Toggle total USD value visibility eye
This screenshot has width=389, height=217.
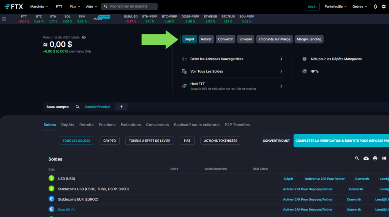tap(84, 37)
